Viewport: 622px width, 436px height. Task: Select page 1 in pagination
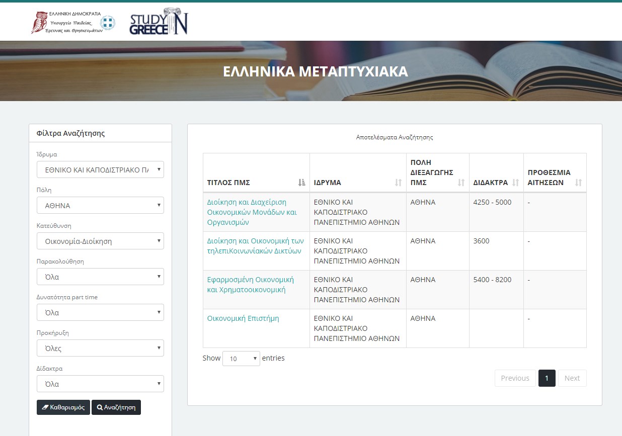click(x=547, y=378)
